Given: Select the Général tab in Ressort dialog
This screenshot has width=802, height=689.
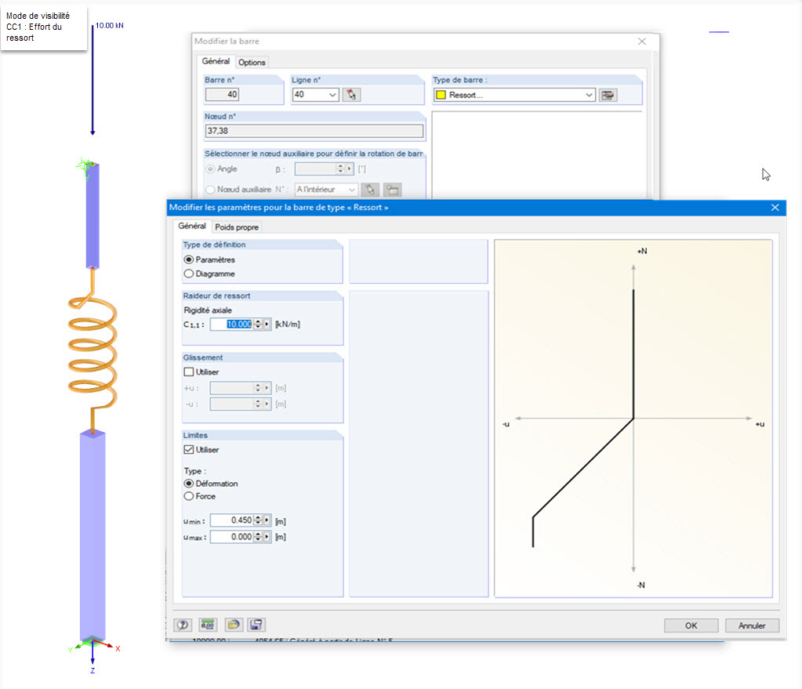Looking at the screenshot, I should [x=192, y=226].
